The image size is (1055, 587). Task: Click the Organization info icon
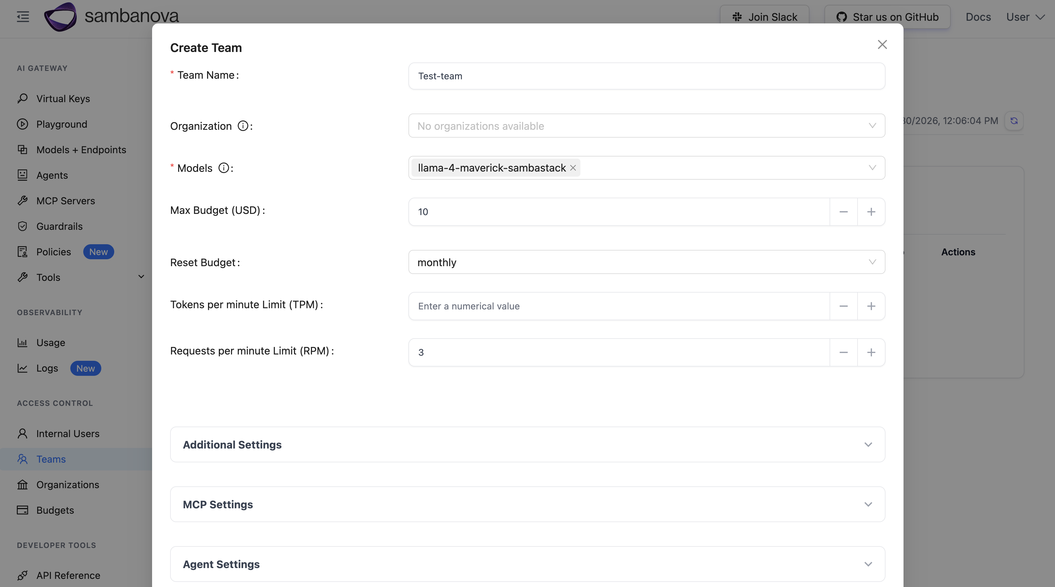point(243,126)
